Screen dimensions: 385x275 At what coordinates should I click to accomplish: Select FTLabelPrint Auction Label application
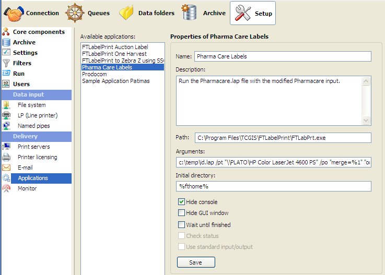coord(114,47)
